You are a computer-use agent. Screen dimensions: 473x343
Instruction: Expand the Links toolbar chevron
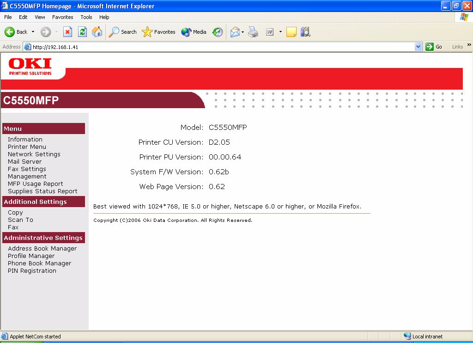469,45
